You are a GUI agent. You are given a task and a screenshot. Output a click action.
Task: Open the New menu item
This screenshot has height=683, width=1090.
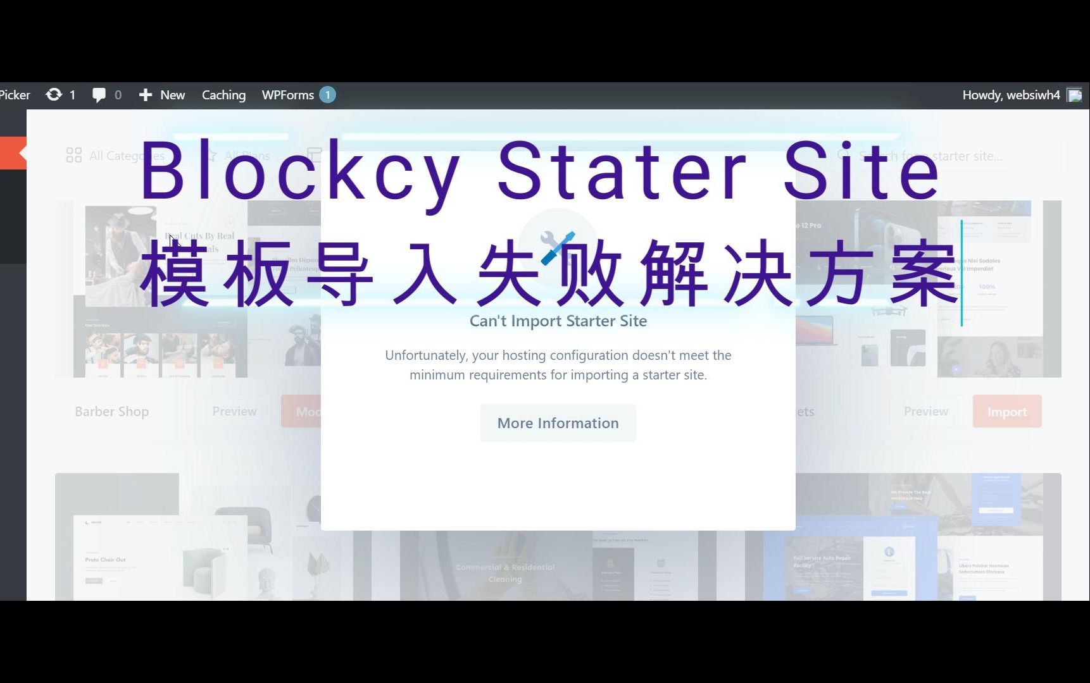tap(172, 95)
